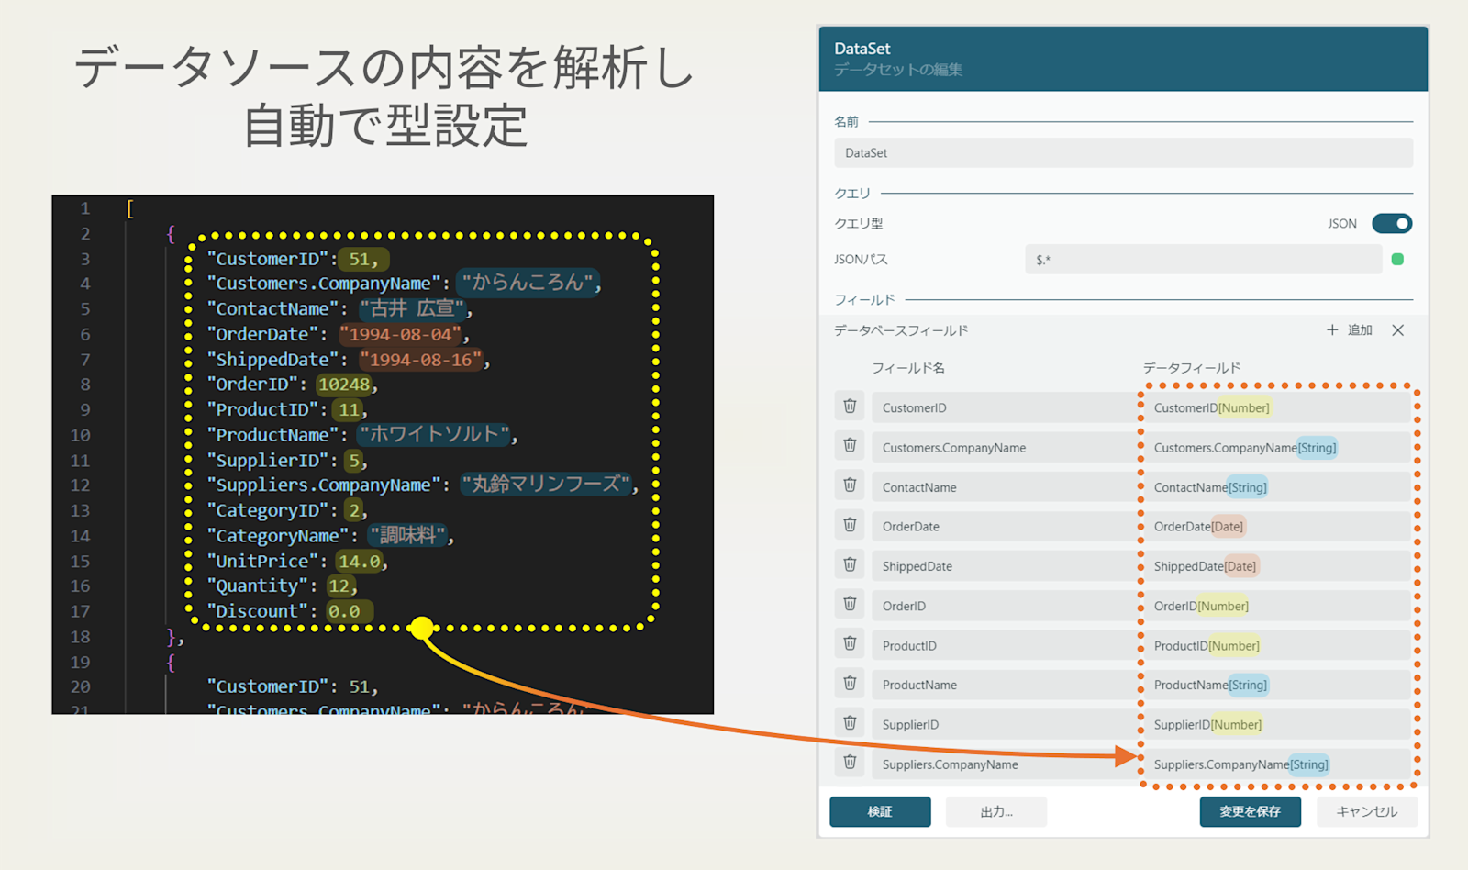The image size is (1468, 870).
Task: Click the 検証 button
Action: click(x=880, y=811)
